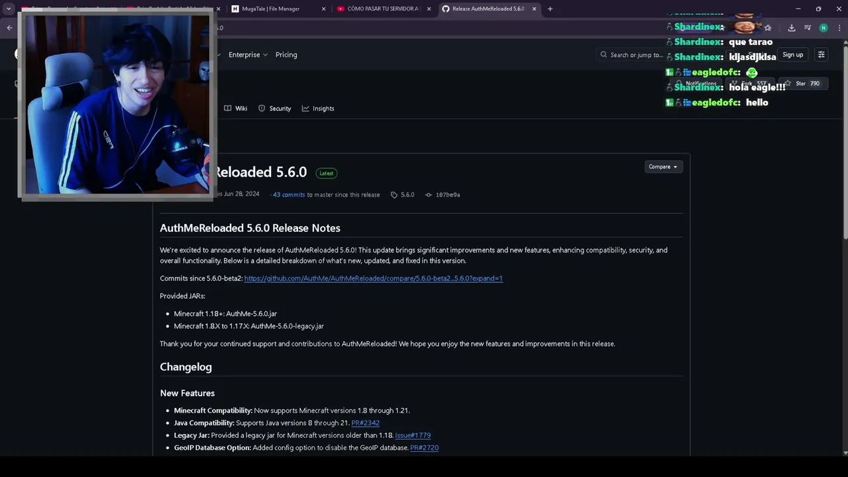Open the PR#2342 link
The image size is (848, 477).
[x=365, y=423]
